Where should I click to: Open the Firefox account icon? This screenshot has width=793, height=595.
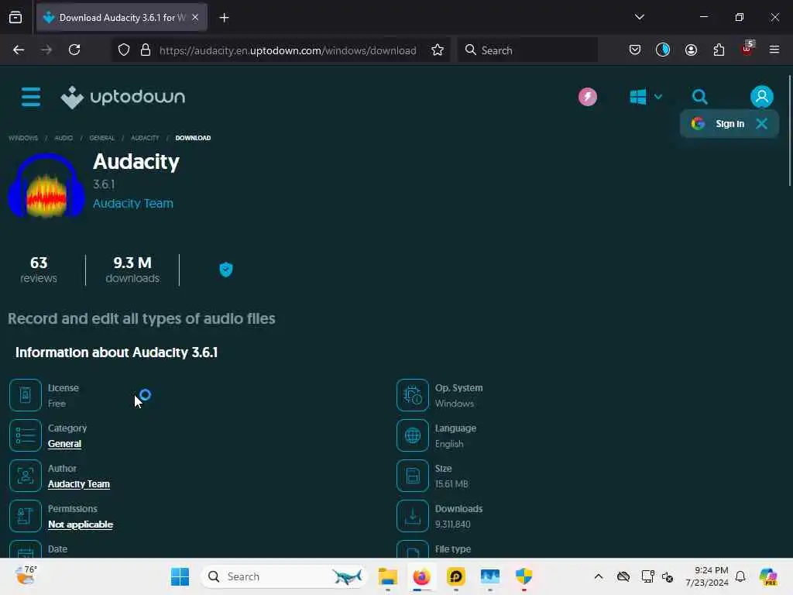[691, 50]
